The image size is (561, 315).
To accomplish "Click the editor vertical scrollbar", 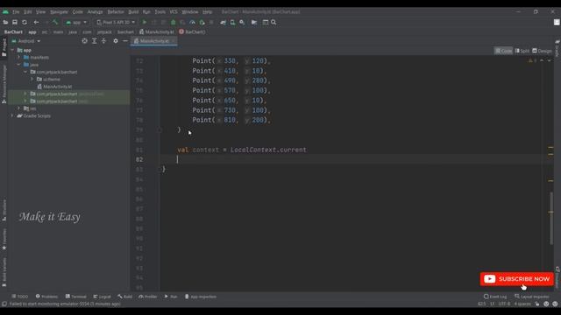I will (551, 218).
